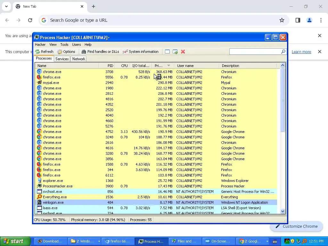Expand Chrome tab search dropdown

[6, 6]
